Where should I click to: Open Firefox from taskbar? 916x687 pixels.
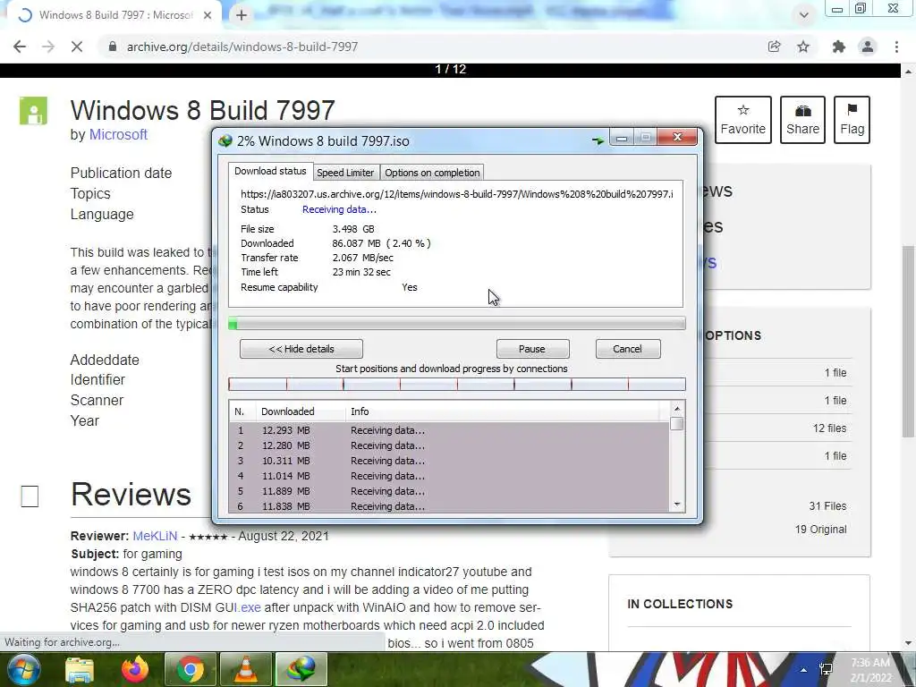tap(135, 669)
